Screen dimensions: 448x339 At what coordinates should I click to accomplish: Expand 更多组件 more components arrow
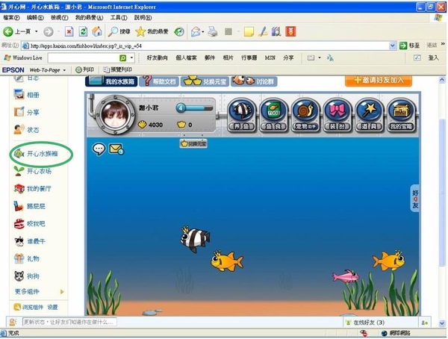click(62, 291)
